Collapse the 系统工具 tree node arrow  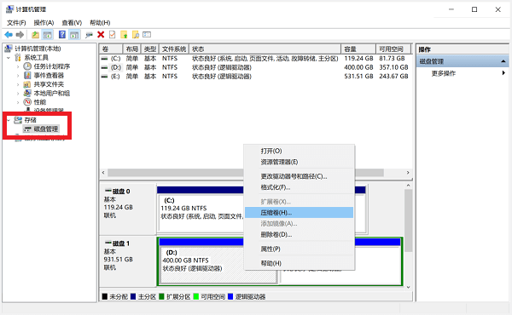pyautogui.click(x=9, y=58)
